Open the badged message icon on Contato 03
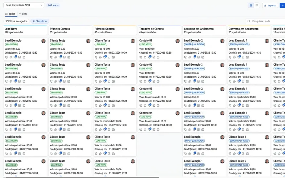This screenshot has height=178, width=285. 150,105
